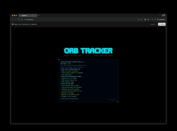Click the green macOS fullscreen window button
This screenshot has width=177, height=131.
click(16, 15)
